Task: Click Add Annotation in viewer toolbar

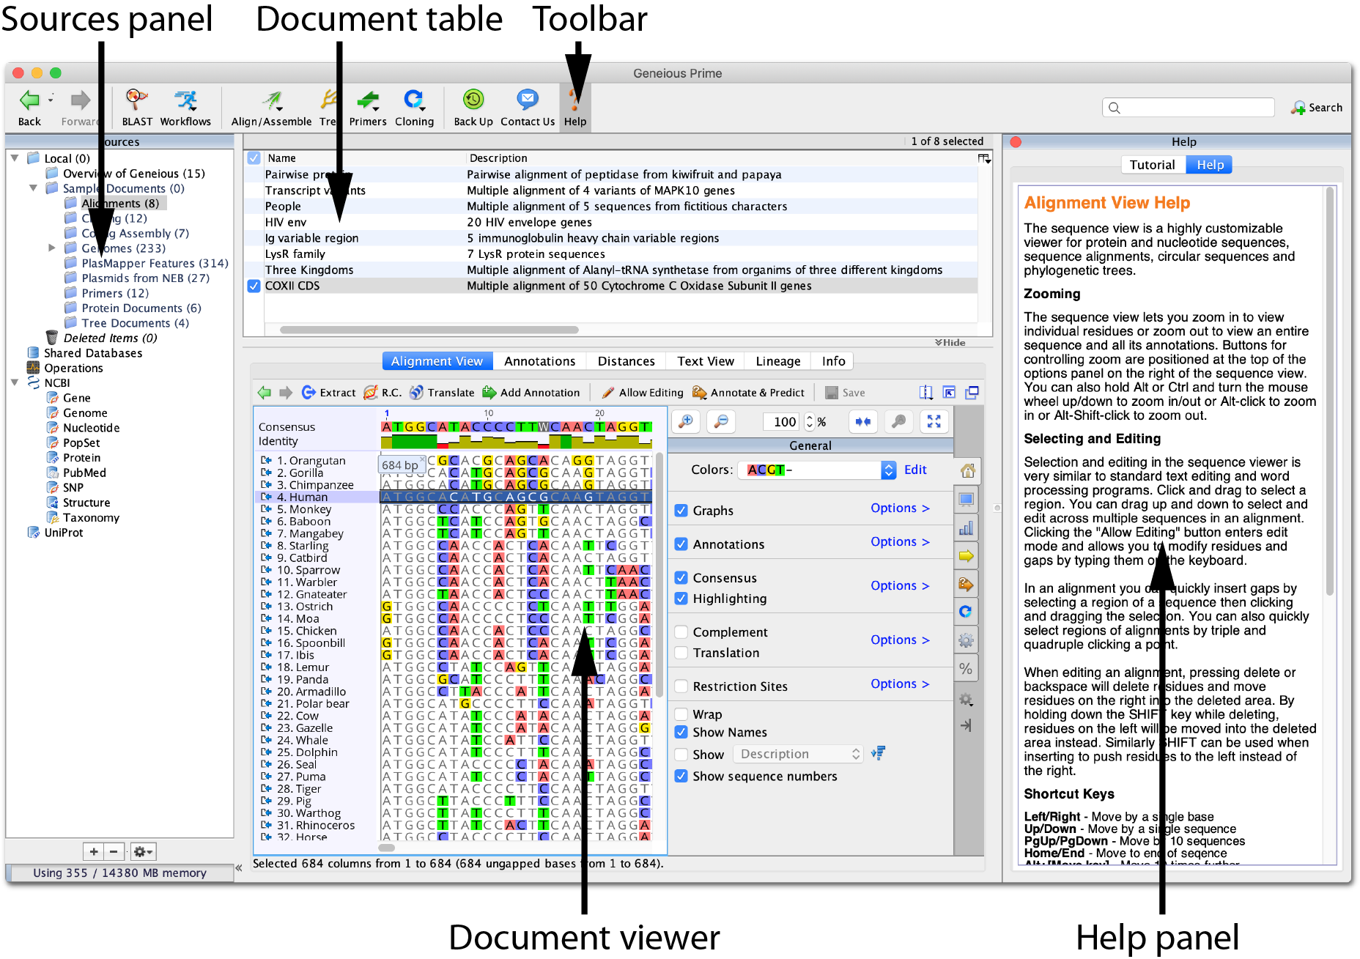Action: [x=531, y=393]
